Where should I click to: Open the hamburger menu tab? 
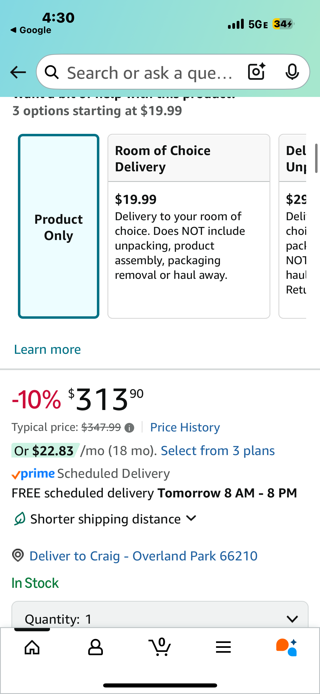pos(223,647)
